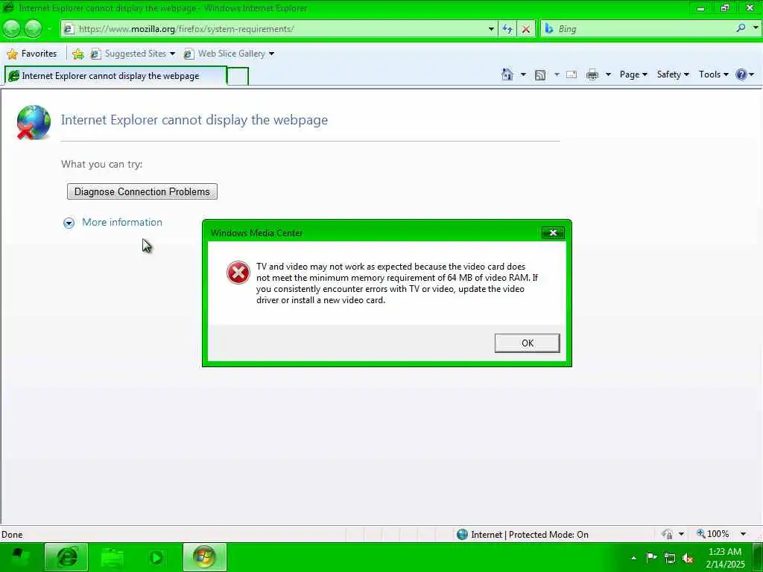Open the Windows Start button
This screenshot has width=763, height=572.
point(20,557)
